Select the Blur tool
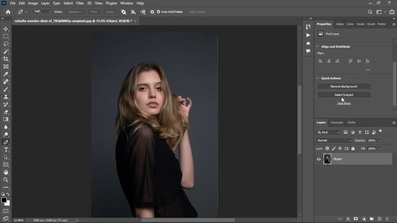397x223 pixels. tap(6, 127)
